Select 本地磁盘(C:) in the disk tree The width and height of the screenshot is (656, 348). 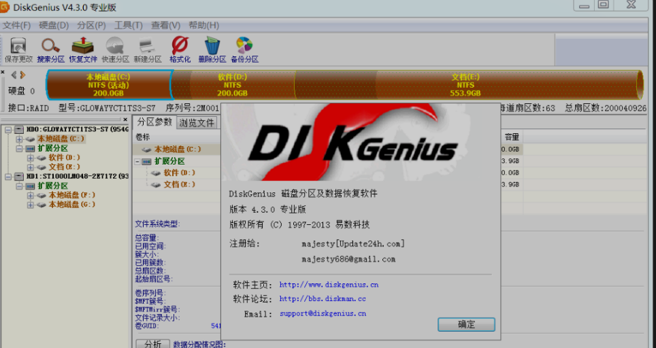tap(61, 139)
